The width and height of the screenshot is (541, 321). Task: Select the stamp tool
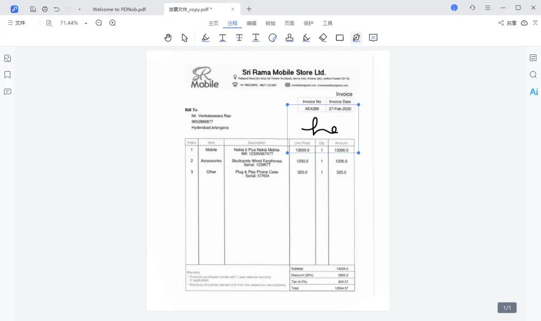[289, 38]
